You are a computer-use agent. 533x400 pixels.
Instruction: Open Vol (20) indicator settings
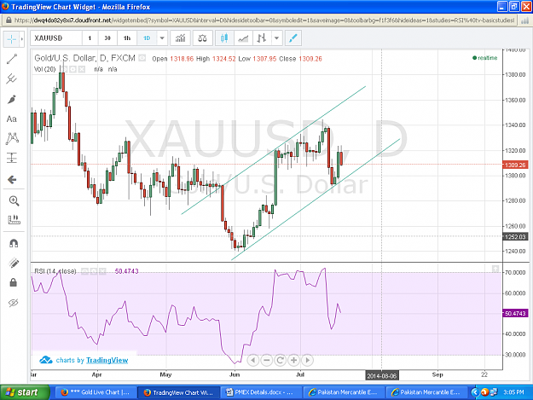(x=72, y=69)
